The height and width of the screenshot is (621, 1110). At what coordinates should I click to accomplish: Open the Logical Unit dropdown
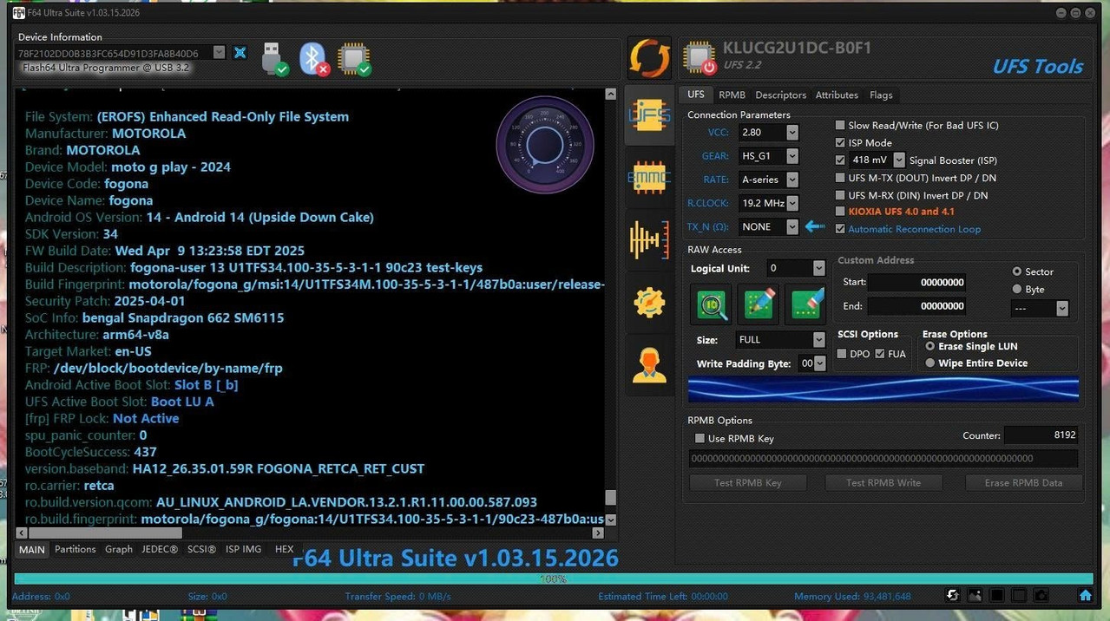tap(818, 268)
